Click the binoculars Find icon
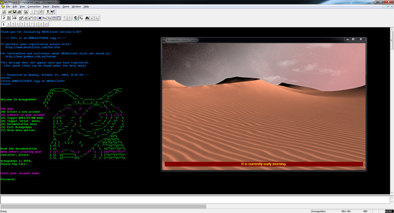Image resolution: width=394 pixels, height=213 pixels. [87, 18]
